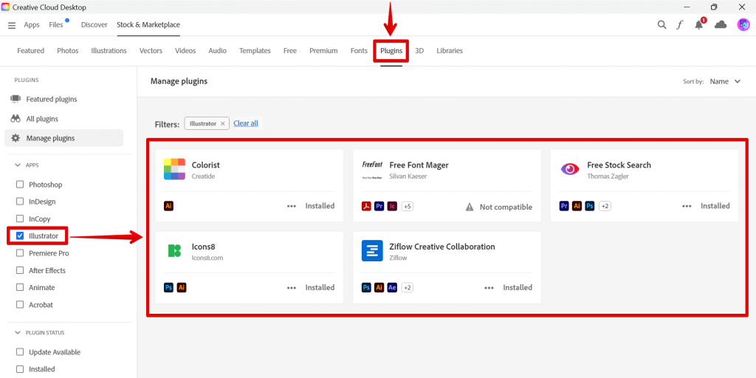Click the Colorist plugin icon
756x378 pixels.
[x=174, y=170]
